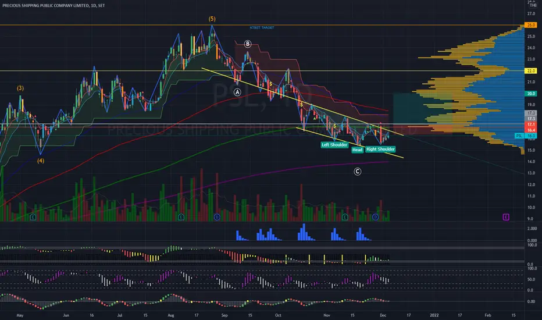Screen dimensions: 542x320
Task: Select the Left Shoulder annotation
Action: point(334,145)
